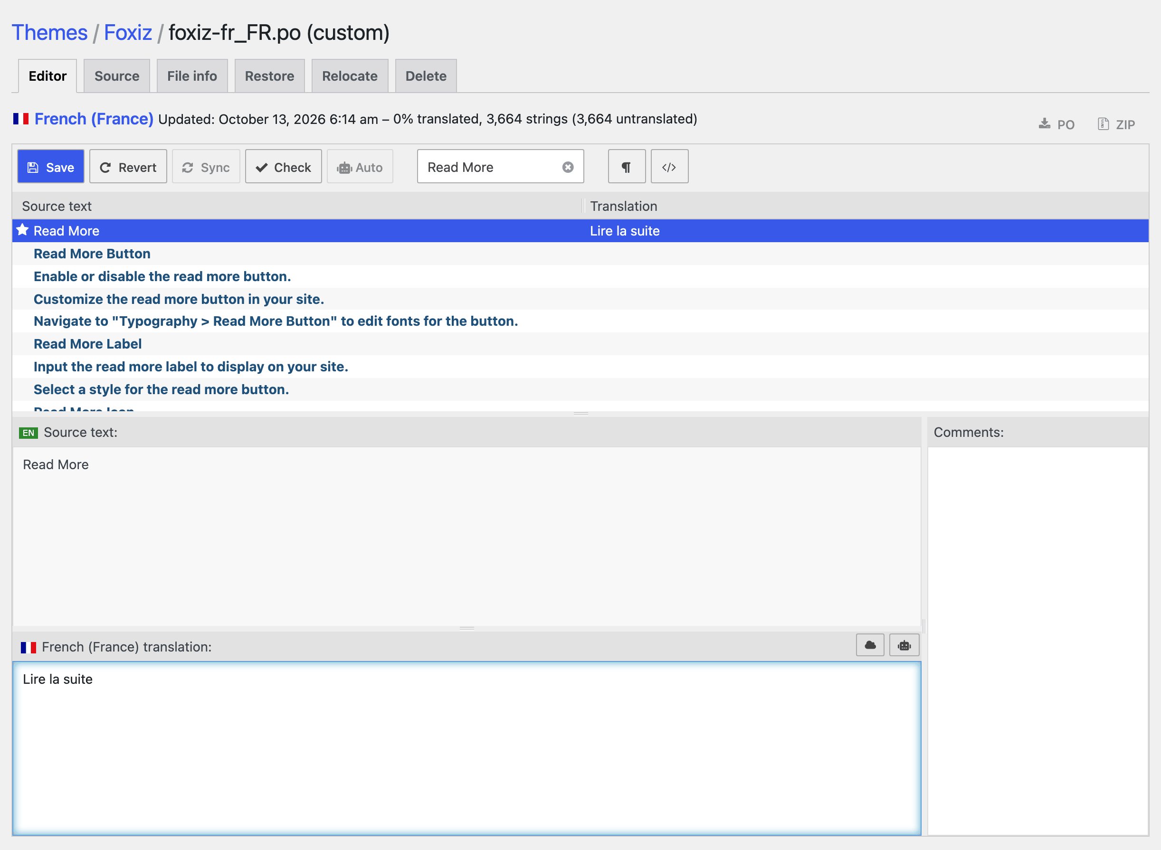
Task: Switch to the Editor tab
Action: pos(48,76)
